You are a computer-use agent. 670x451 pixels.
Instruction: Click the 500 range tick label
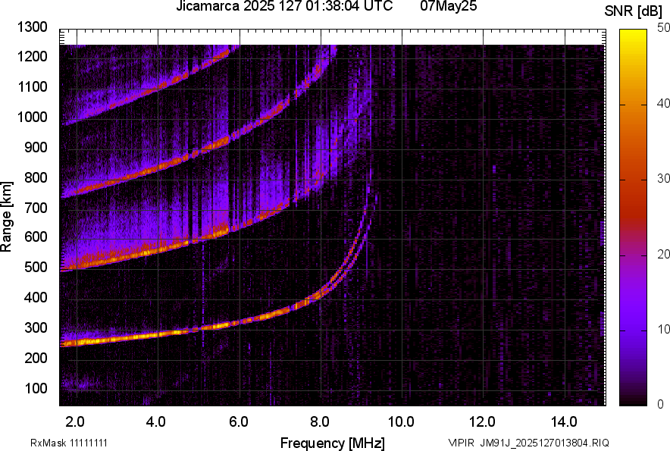pos(36,268)
